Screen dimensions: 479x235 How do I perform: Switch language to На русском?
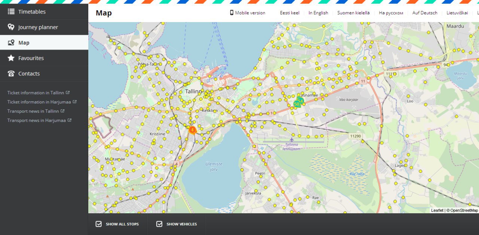(x=391, y=13)
